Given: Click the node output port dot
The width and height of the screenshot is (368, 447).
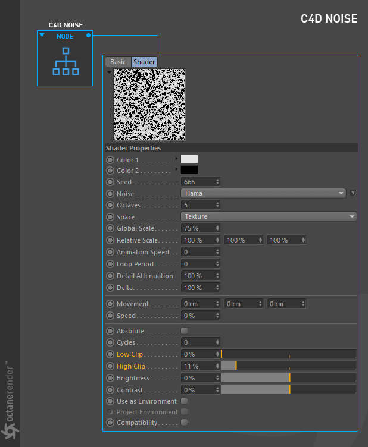Looking at the screenshot, I should [89, 35].
